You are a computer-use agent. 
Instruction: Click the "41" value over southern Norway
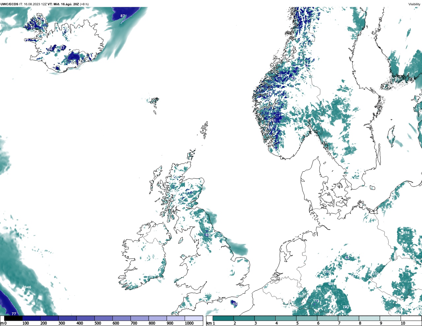point(273,121)
